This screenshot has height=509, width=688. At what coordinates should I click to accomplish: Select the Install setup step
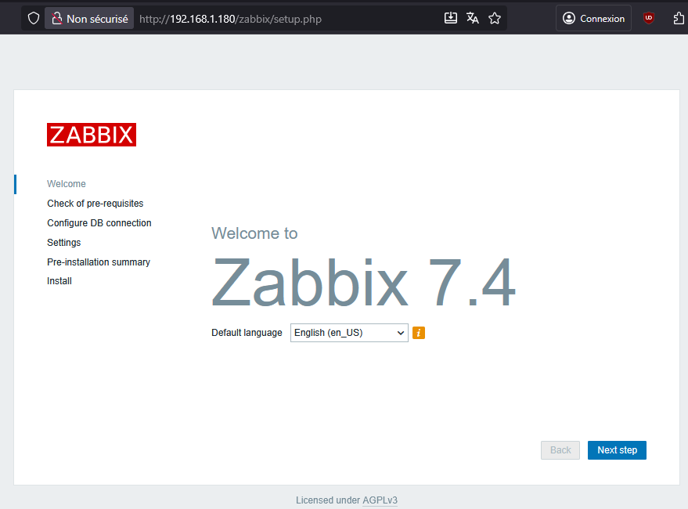tap(59, 281)
